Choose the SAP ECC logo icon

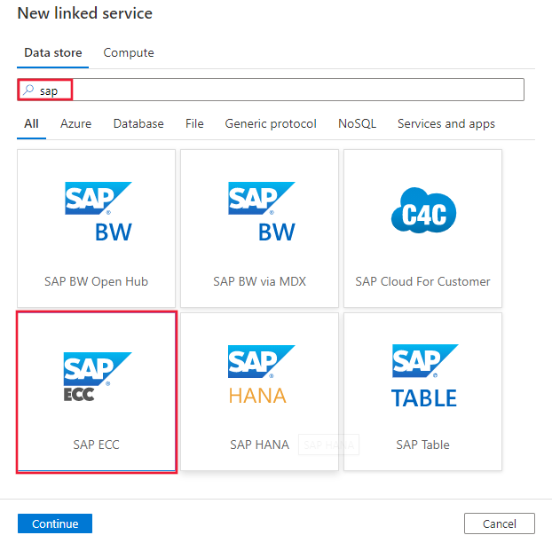[97, 376]
